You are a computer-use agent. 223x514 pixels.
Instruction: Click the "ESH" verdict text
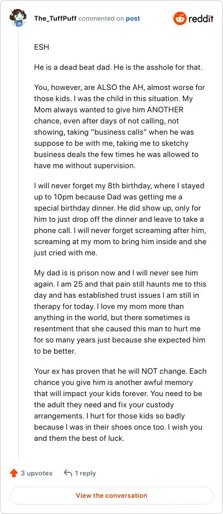coord(41,47)
